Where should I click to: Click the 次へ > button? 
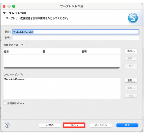[74, 125]
